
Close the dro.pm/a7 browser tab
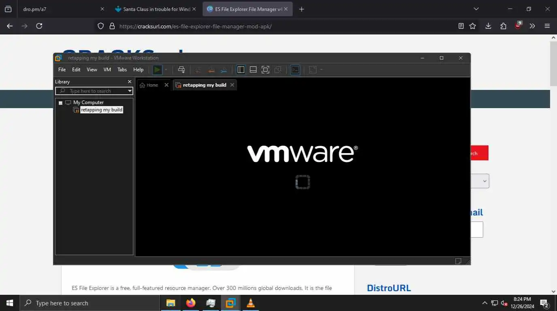[102, 9]
